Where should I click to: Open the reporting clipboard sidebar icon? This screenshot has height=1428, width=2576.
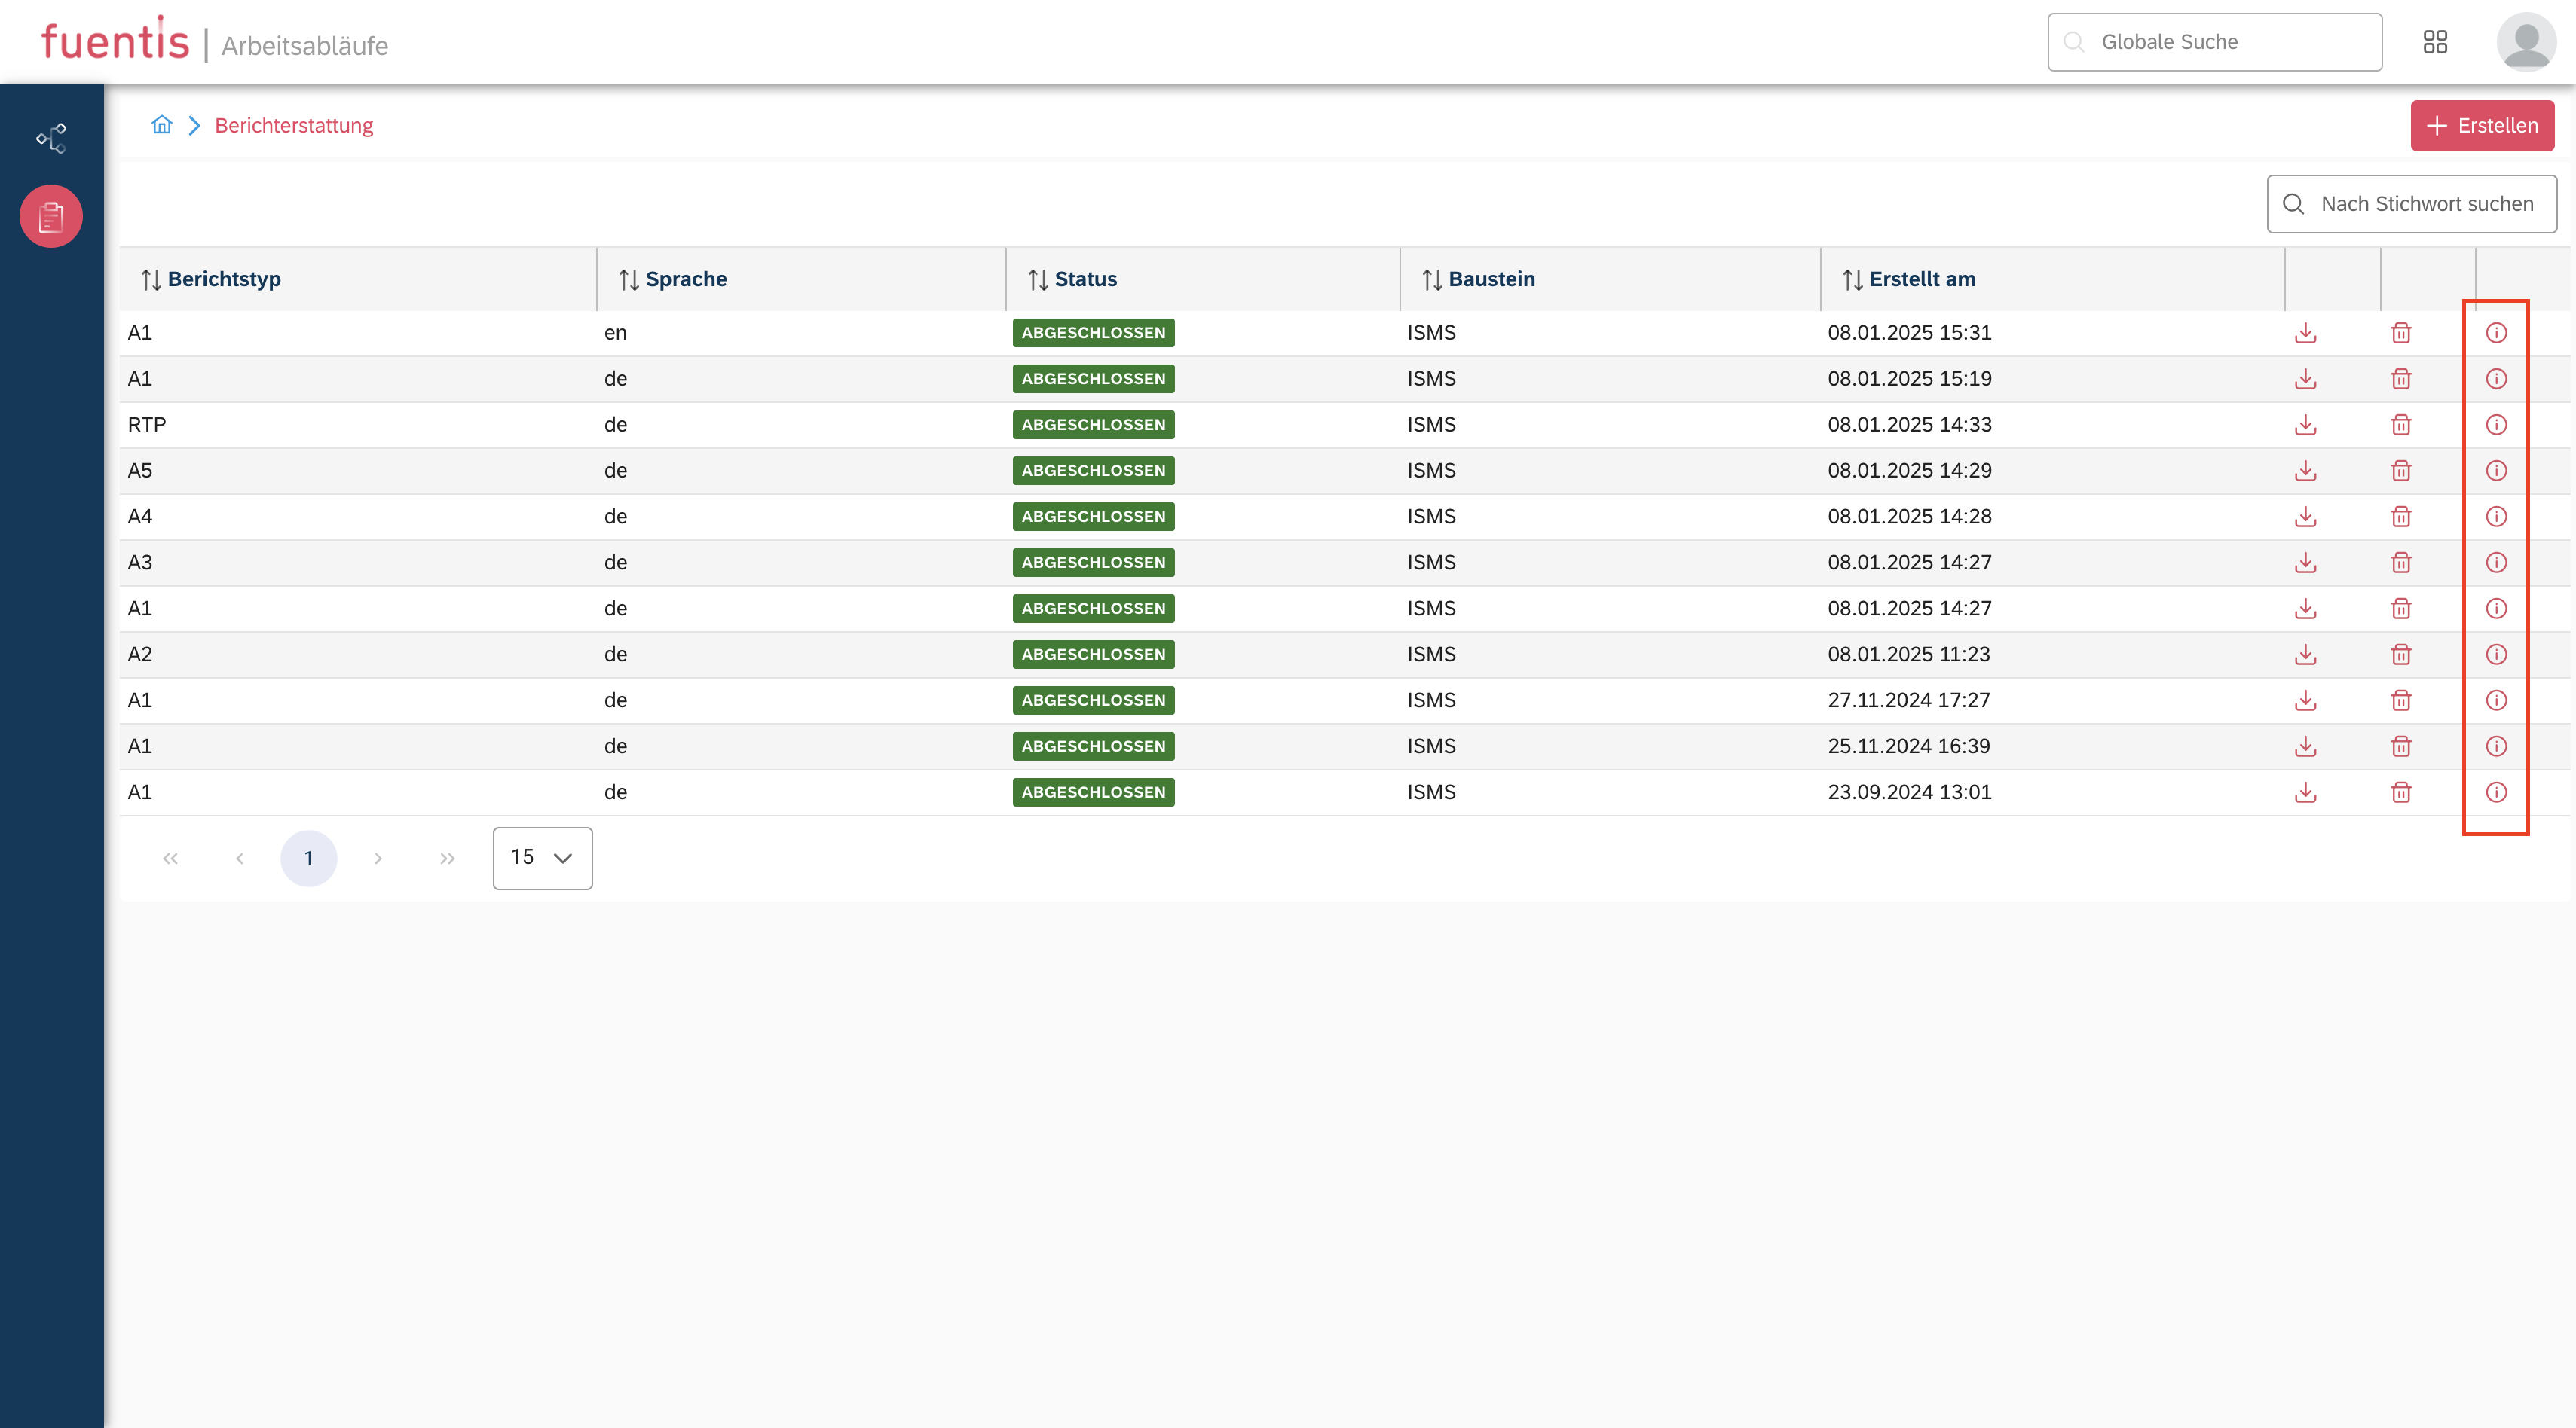pos(51,216)
